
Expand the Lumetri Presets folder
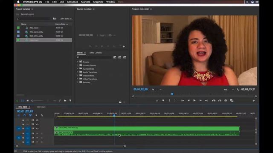(77, 65)
